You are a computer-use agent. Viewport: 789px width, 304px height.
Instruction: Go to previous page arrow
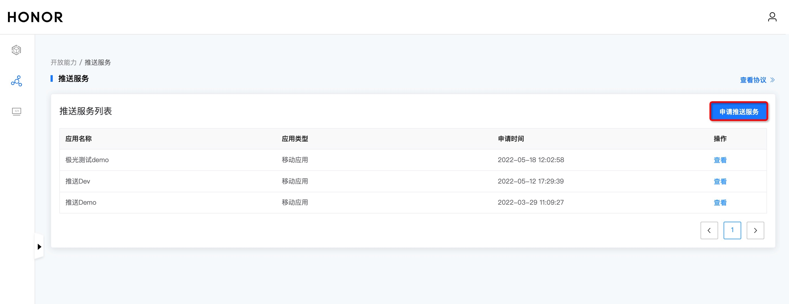click(709, 230)
